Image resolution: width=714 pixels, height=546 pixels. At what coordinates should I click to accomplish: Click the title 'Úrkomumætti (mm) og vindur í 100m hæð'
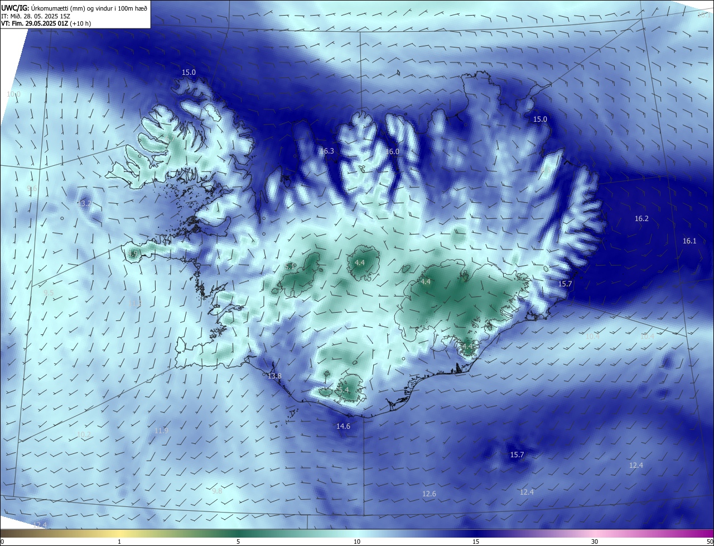(x=88, y=7)
